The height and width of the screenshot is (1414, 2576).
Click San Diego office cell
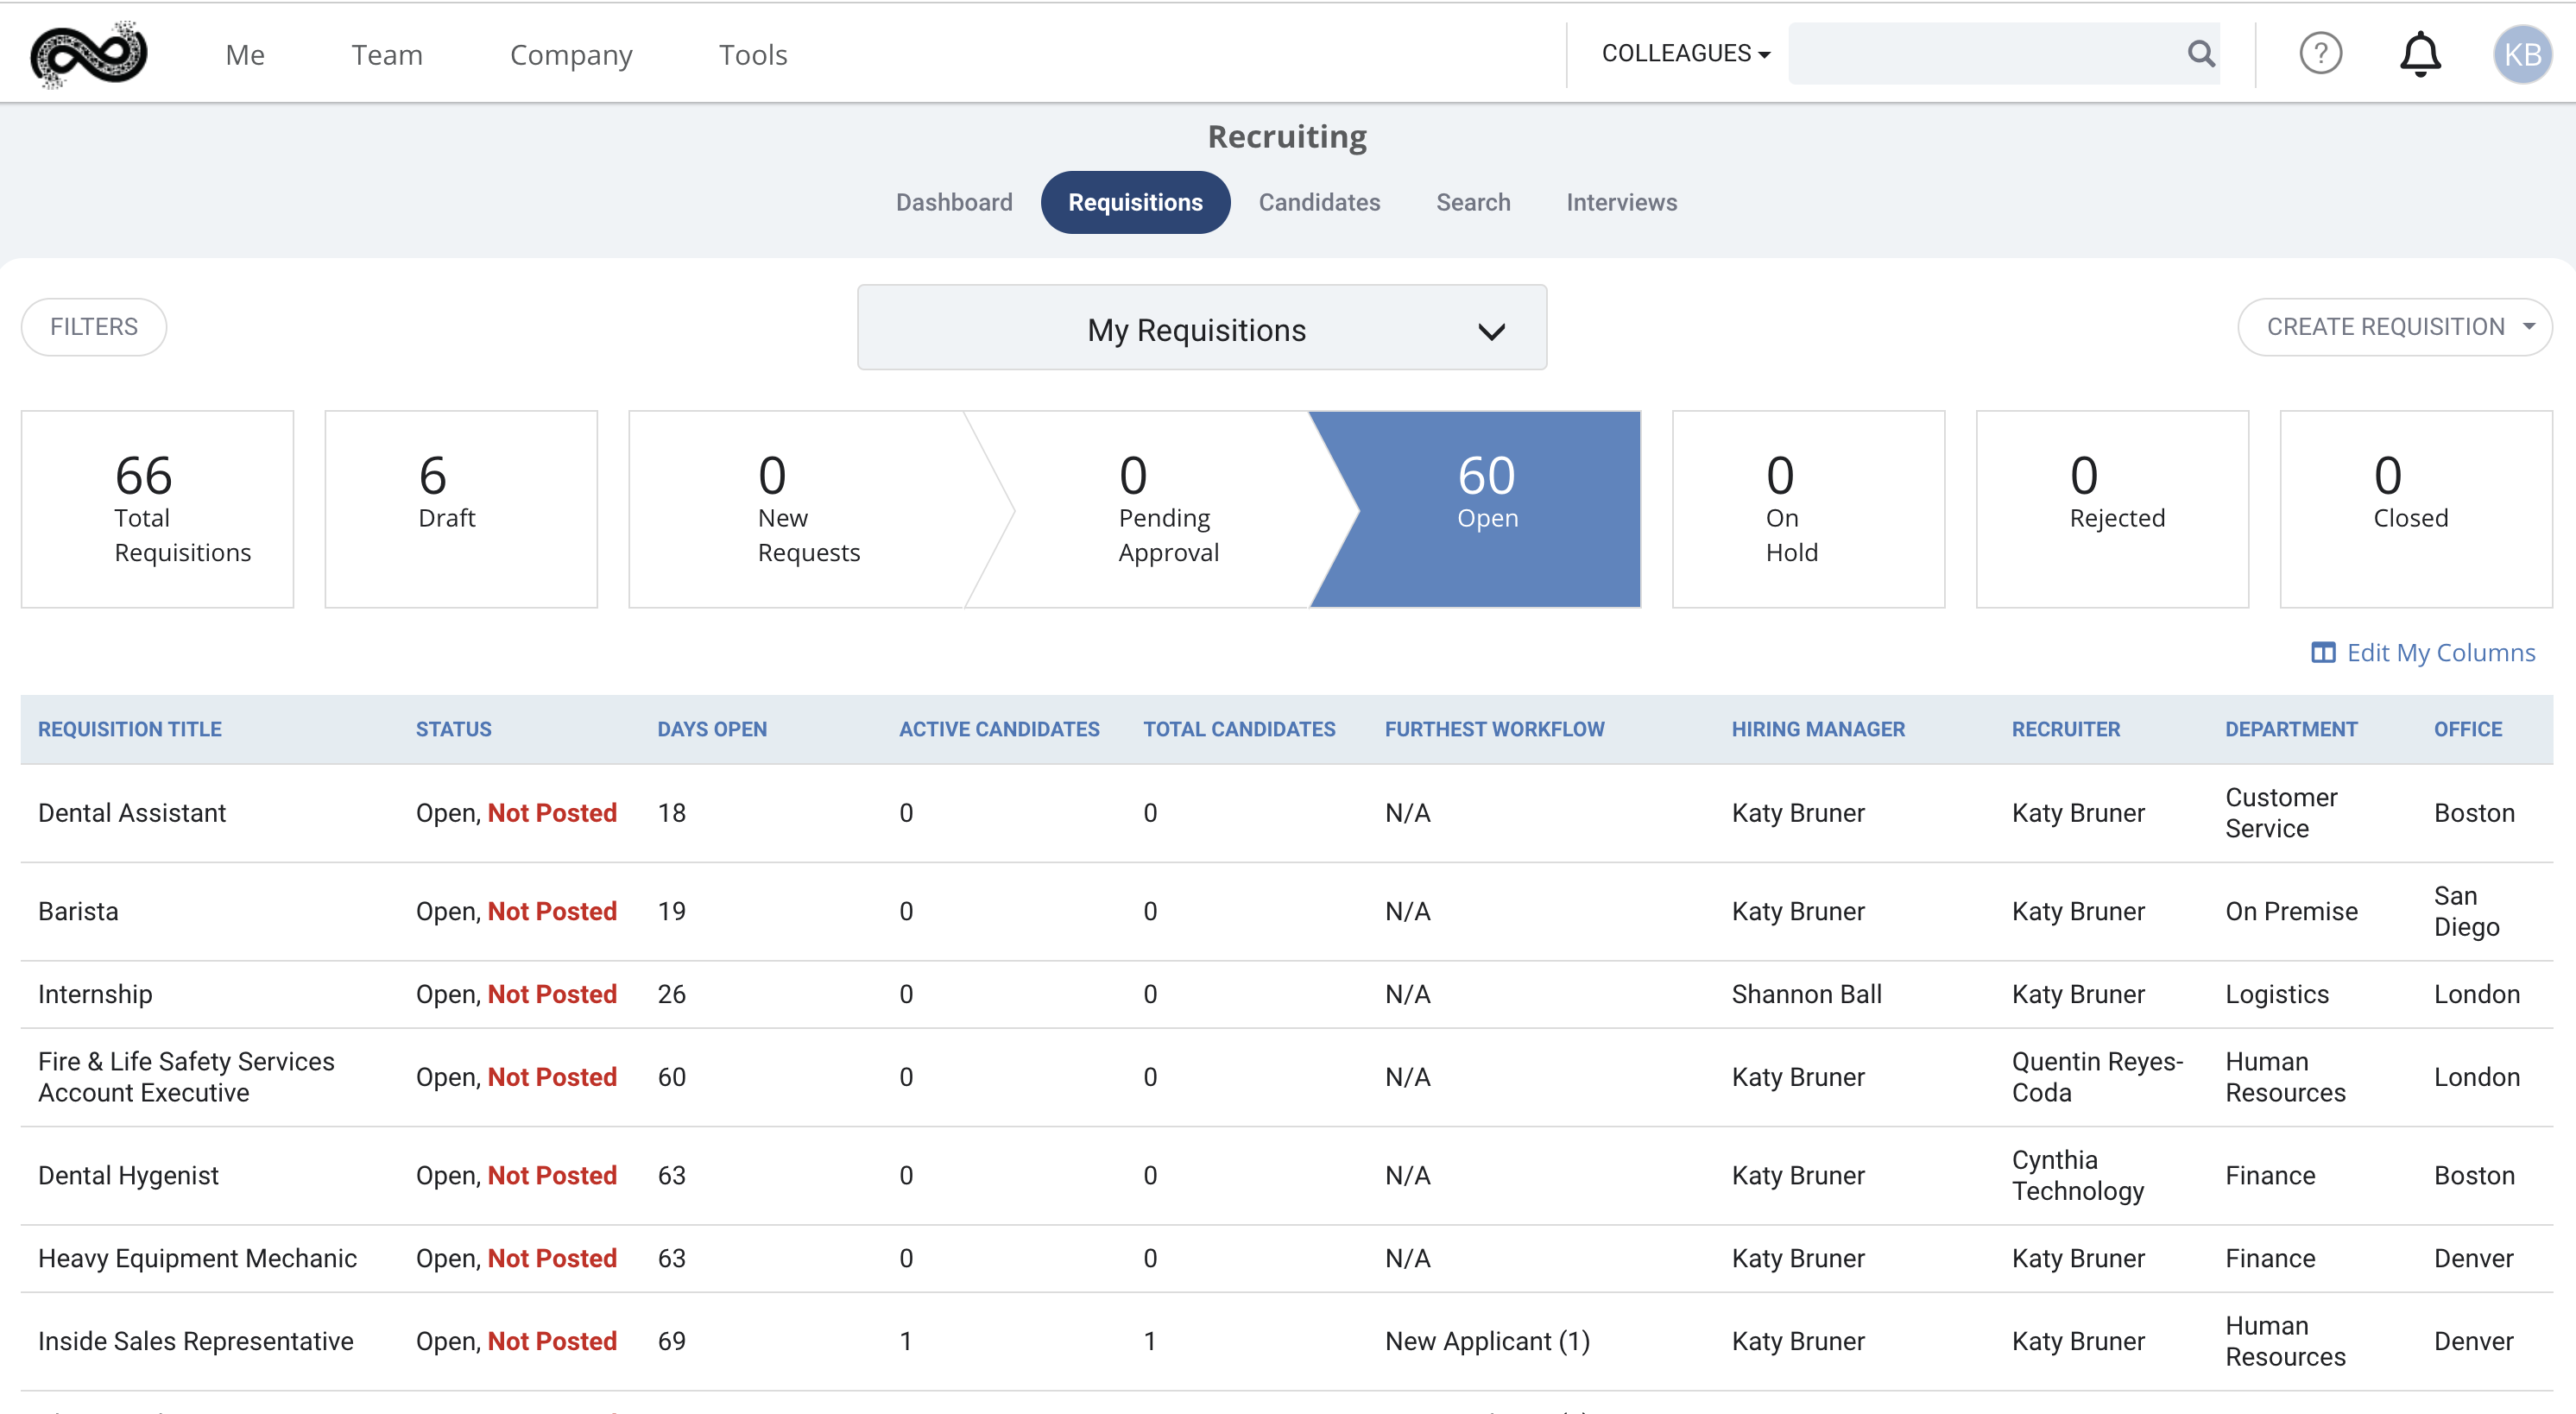(x=2466, y=910)
